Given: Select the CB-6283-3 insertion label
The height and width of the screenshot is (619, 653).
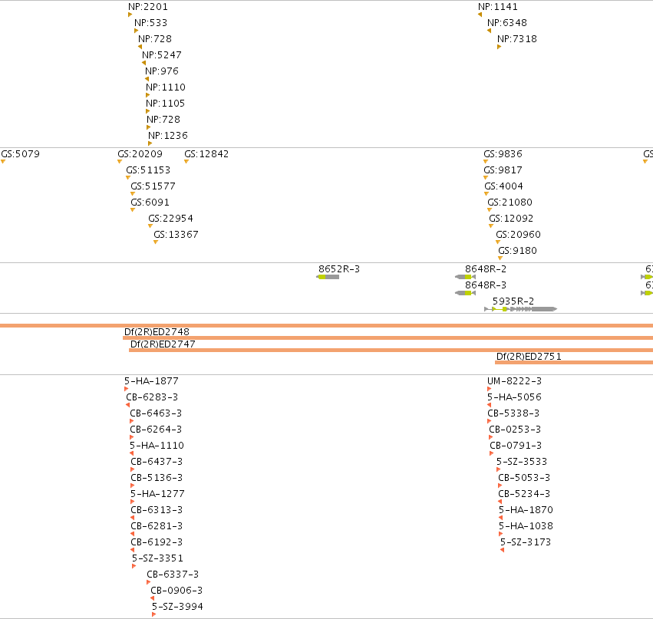Looking at the screenshot, I should point(152,397).
